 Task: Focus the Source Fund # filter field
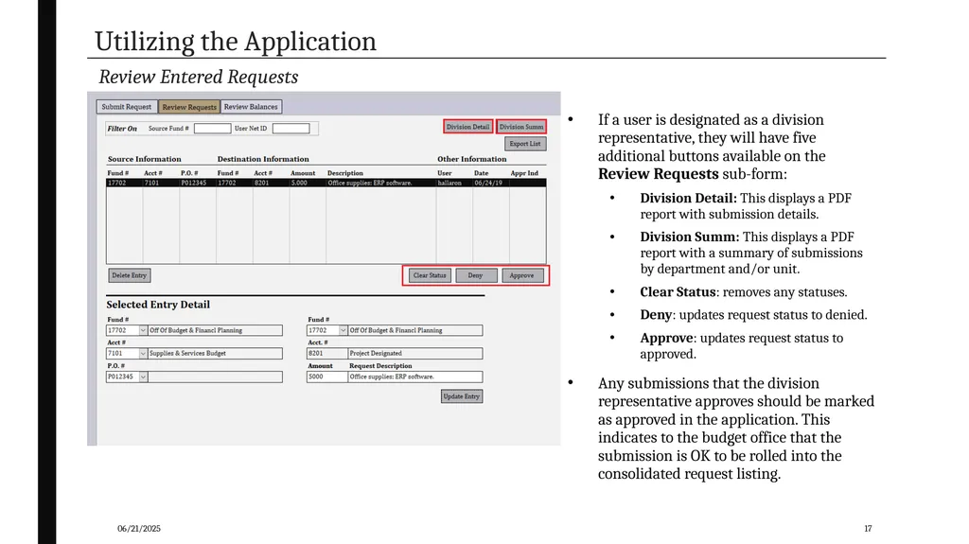pos(212,129)
